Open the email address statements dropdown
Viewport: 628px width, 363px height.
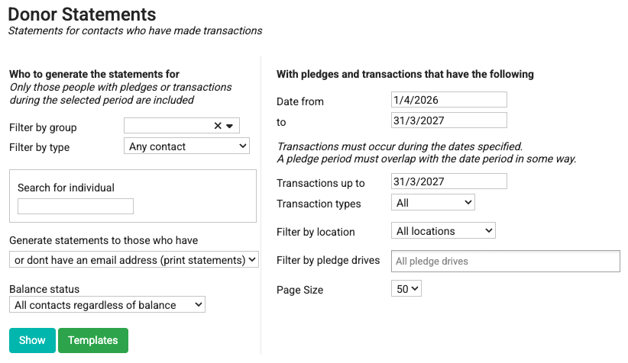(x=134, y=259)
